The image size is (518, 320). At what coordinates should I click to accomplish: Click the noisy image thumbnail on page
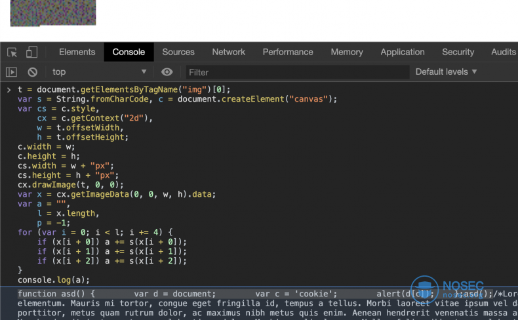(53, 12)
